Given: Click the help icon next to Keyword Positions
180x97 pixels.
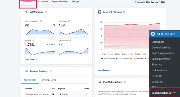Looking at the screenshot, I should pos(124,12).
